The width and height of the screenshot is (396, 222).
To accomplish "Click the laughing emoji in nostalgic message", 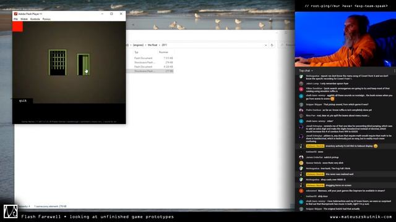I will [332, 99].
